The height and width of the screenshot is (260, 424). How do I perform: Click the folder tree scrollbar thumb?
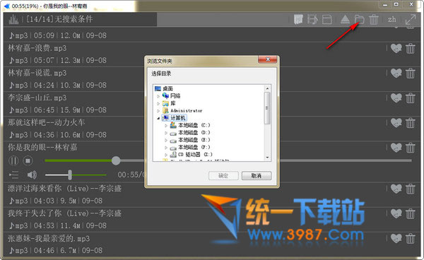coord(267,108)
